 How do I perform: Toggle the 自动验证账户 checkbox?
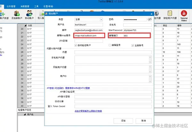point(76,45)
